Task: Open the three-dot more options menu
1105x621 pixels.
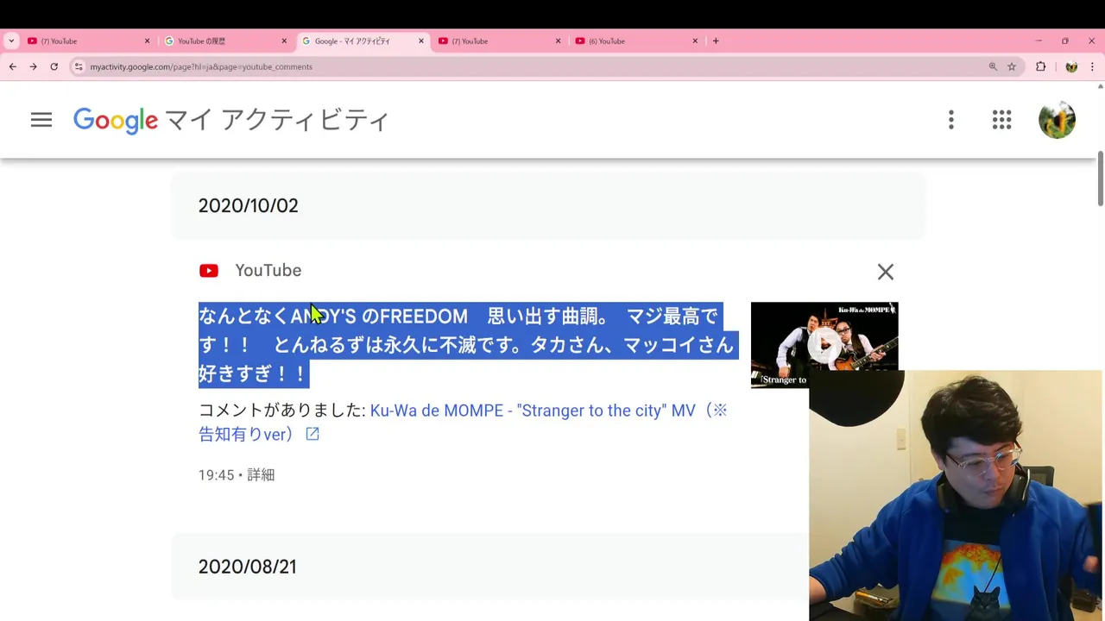Action: point(951,120)
